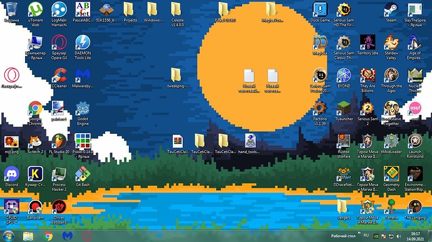This screenshot has height=242, width=432.
Task: Expand the Рабочий стол toolbar chevron
Action: [x=359, y=233]
